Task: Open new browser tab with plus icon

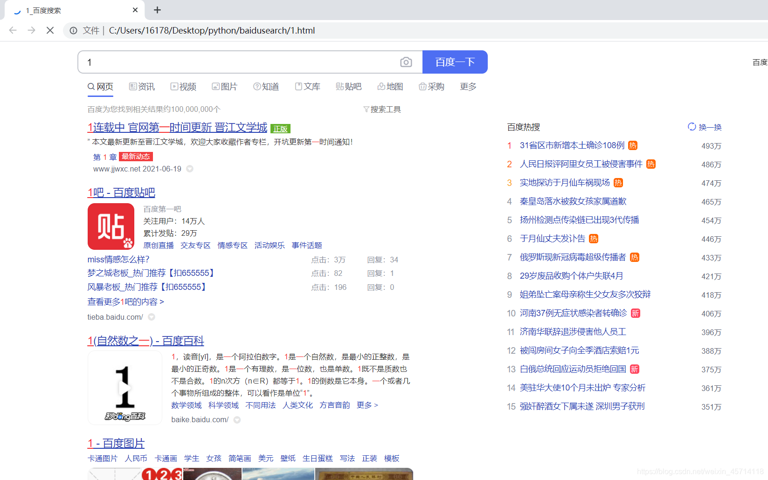Action: 158,10
